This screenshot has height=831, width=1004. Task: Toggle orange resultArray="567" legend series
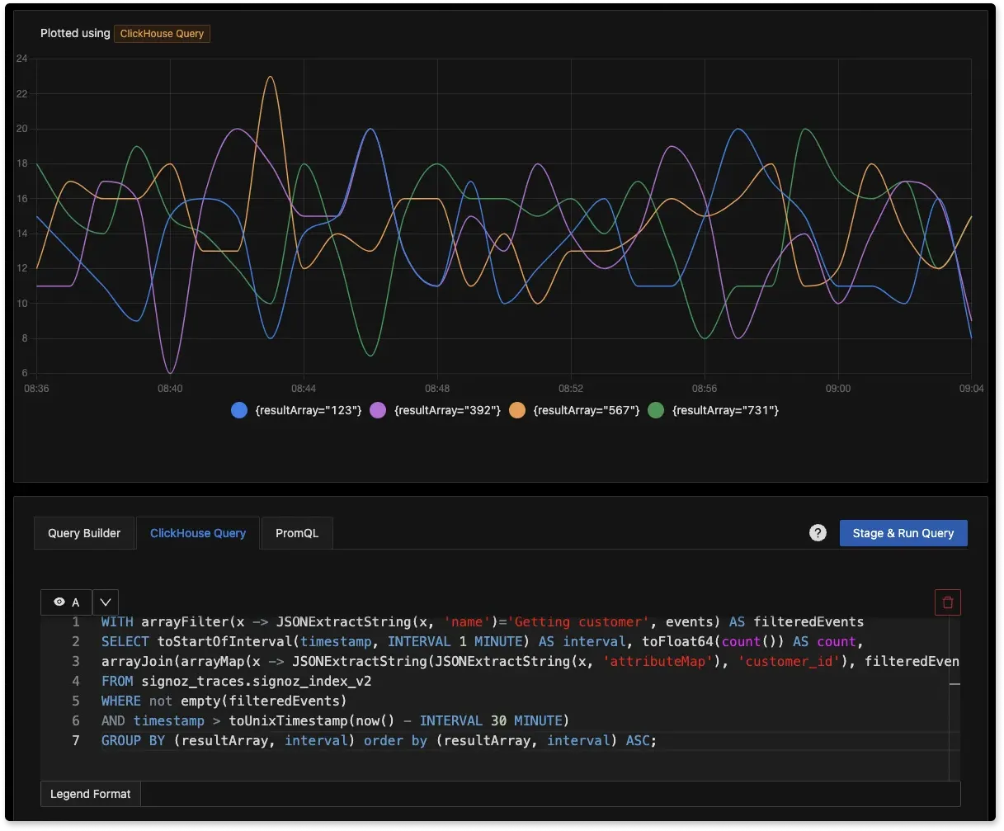tap(575, 410)
